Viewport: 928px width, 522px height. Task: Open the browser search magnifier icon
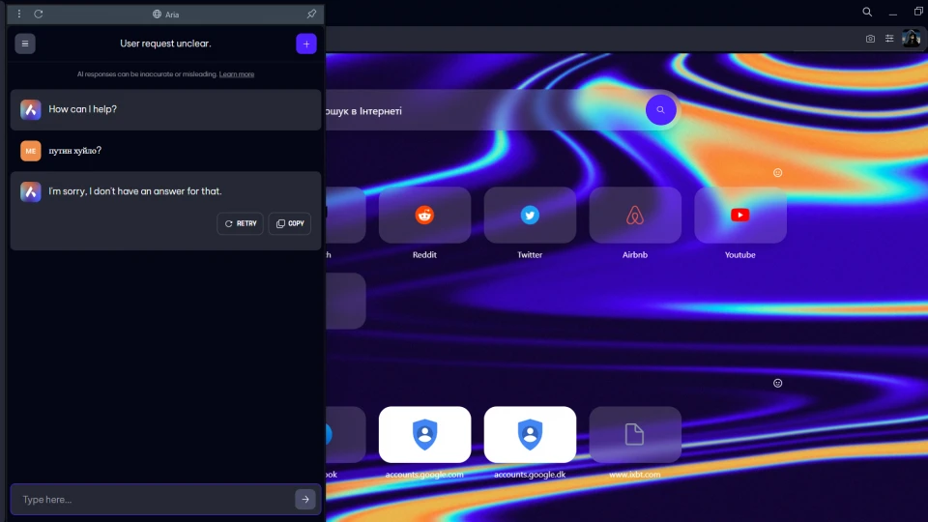867,12
